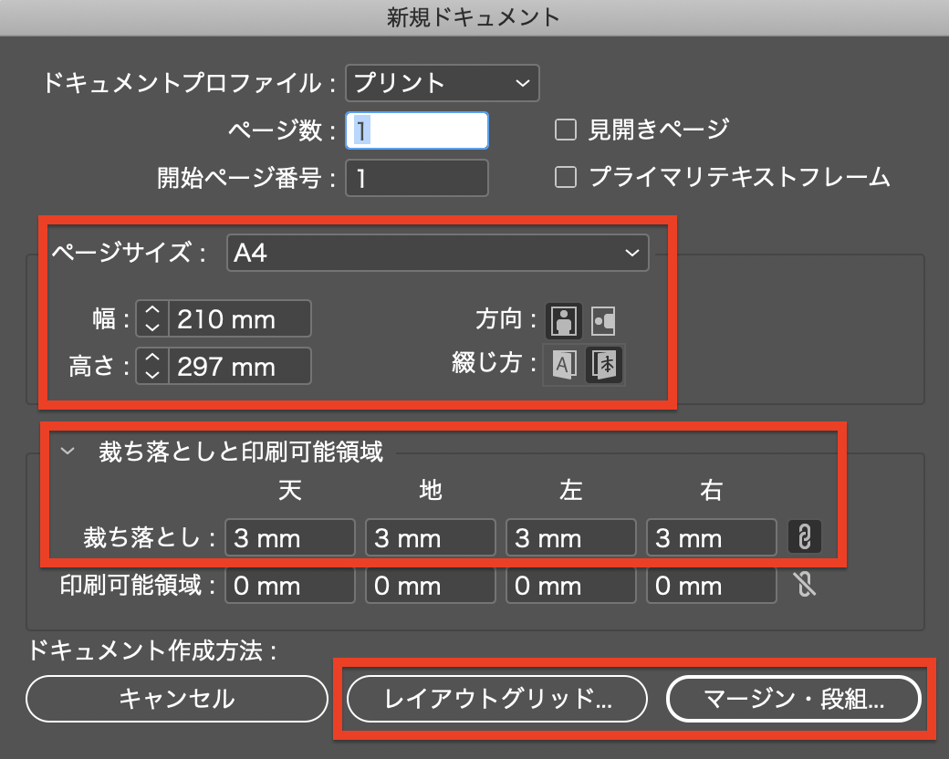Click 印刷可能領域 地 field
This screenshot has width=949, height=759.
click(x=431, y=586)
